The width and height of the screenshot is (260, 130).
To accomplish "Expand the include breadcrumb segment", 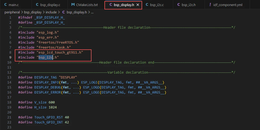I will [51, 12].
